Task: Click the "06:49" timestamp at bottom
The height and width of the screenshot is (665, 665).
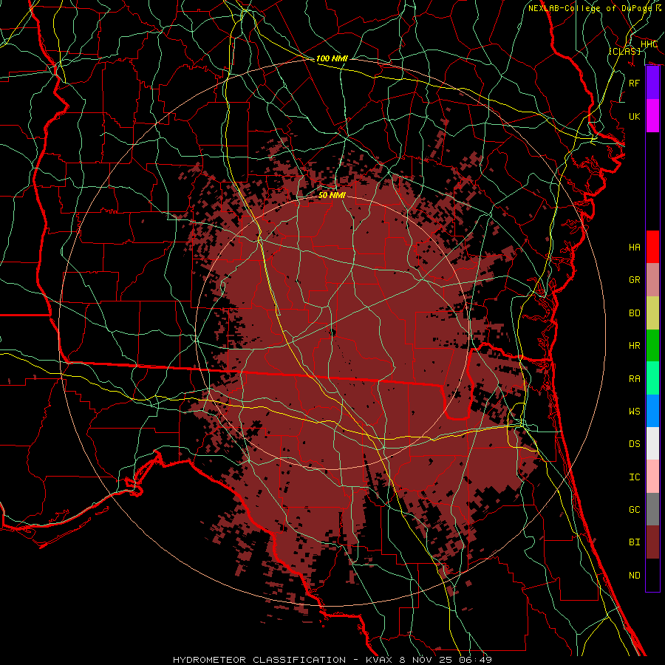Action: [x=477, y=660]
